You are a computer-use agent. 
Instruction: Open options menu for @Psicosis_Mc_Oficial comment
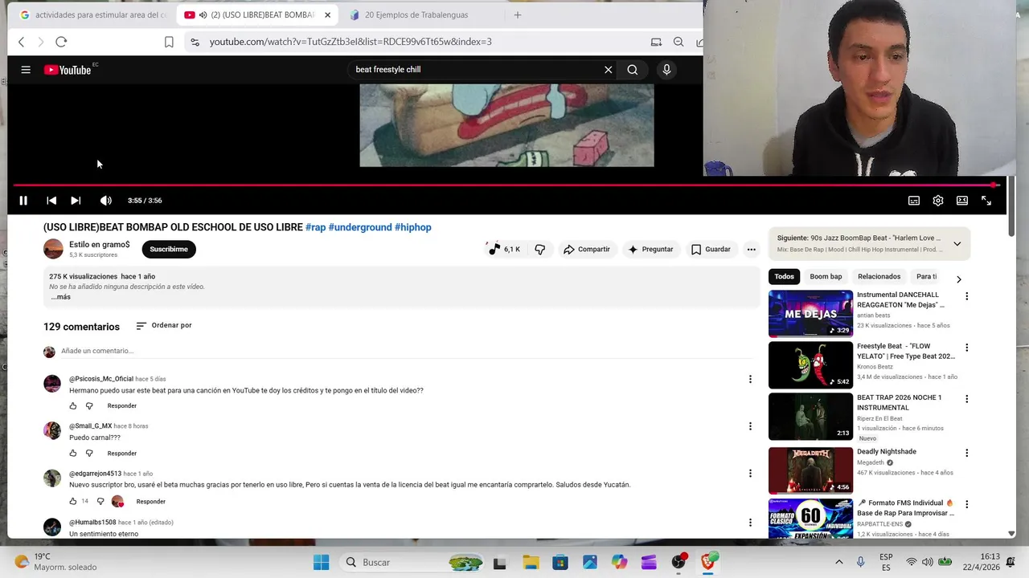pos(750,379)
